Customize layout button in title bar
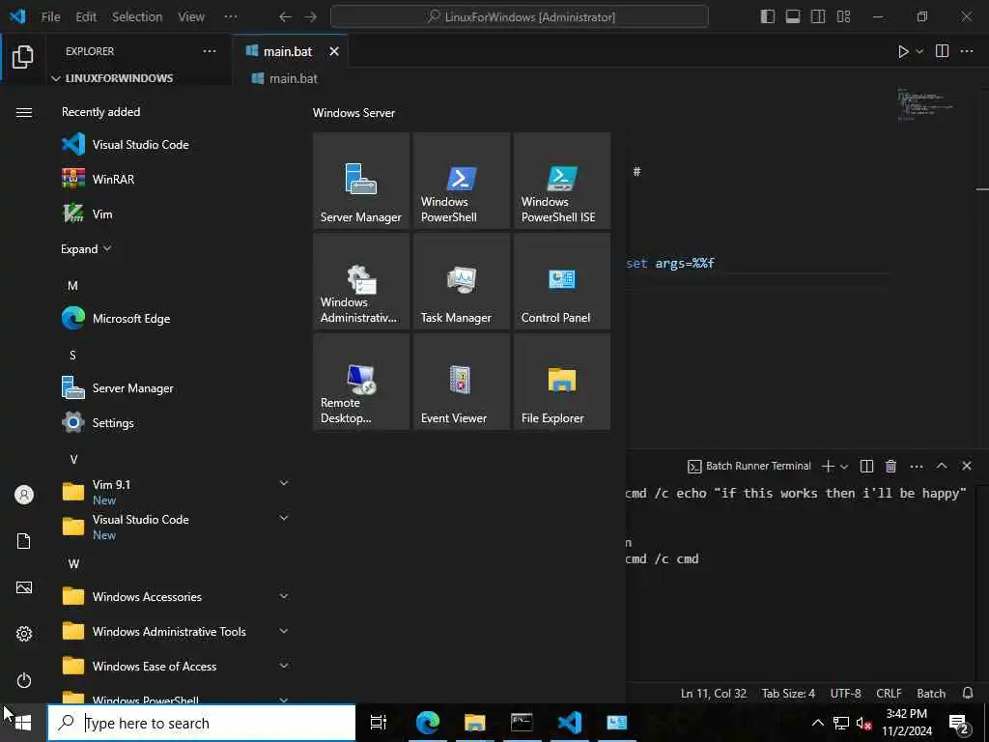The width and height of the screenshot is (989, 742). [843, 16]
